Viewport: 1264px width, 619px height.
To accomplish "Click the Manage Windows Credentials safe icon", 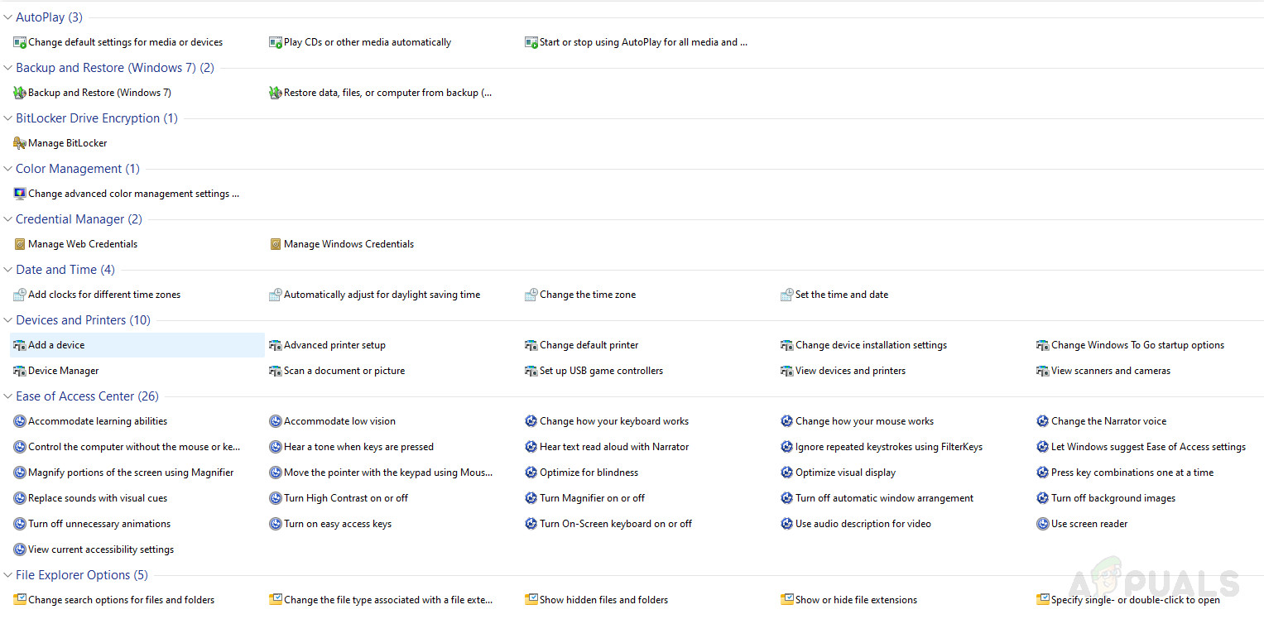I will [x=276, y=244].
